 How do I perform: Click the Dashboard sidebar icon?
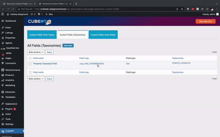[x=3, y=21]
